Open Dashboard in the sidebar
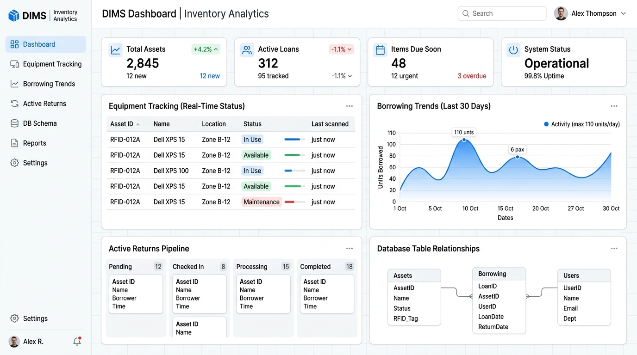 pos(46,44)
